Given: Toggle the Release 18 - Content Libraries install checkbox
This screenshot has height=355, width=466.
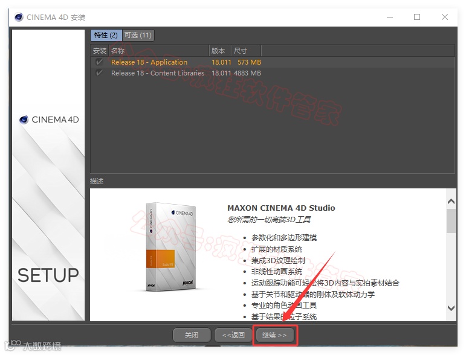Looking at the screenshot, I should pyautogui.click(x=99, y=72).
